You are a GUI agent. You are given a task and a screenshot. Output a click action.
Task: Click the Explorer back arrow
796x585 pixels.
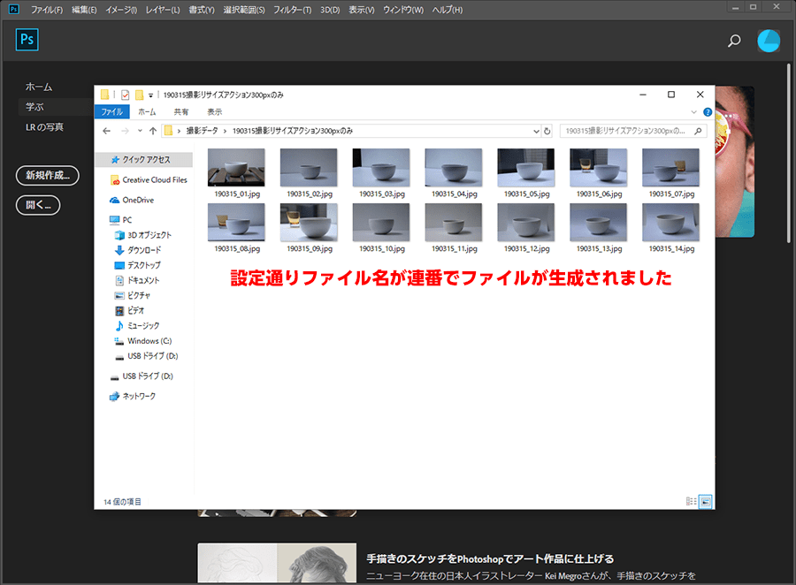click(107, 131)
